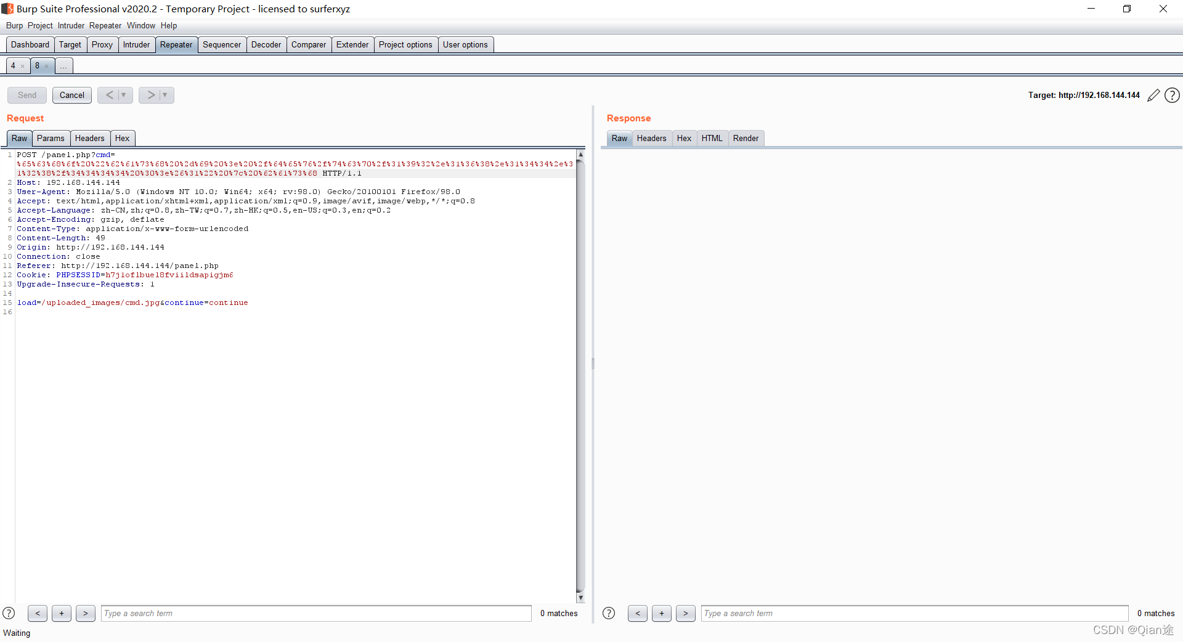Show response Hex view
This screenshot has width=1183, height=642.
685,138
